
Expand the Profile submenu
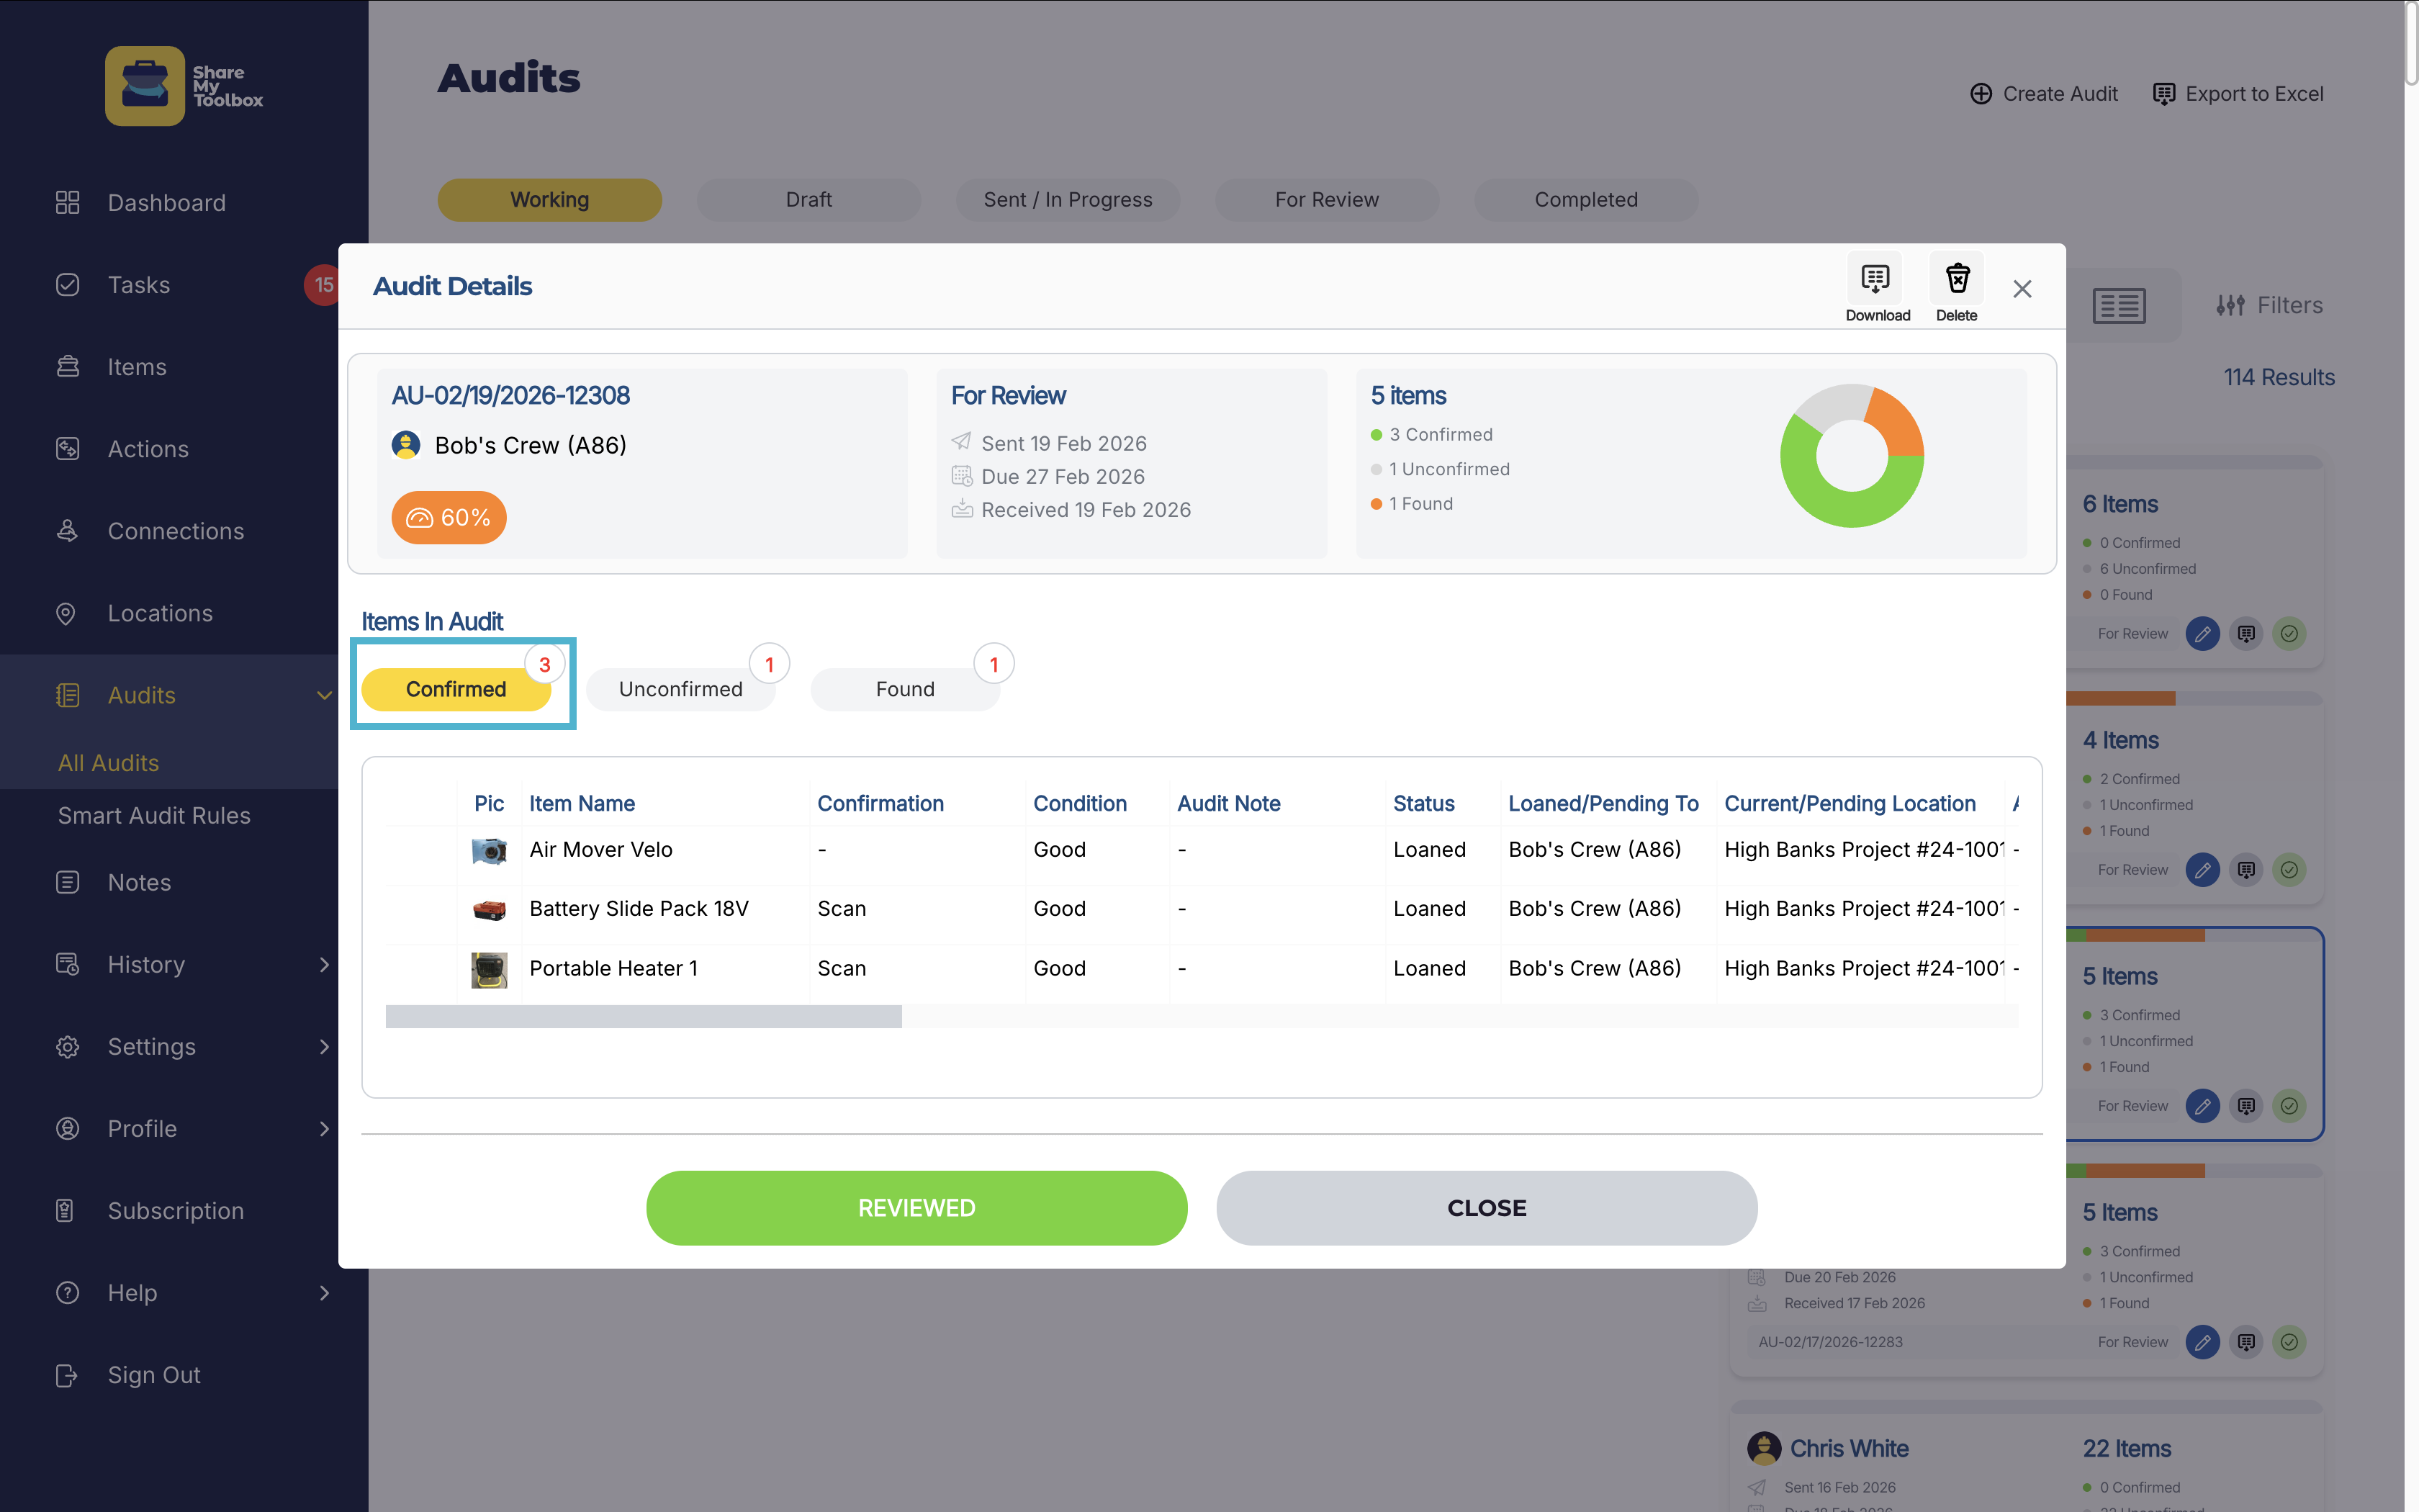point(324,1128)
